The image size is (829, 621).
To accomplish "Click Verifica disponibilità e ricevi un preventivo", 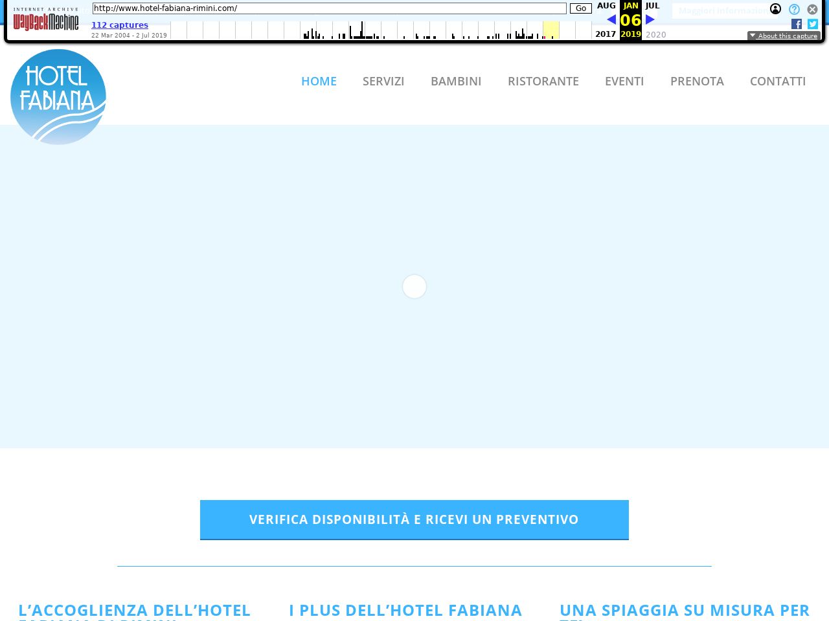I will click(414, 519).
